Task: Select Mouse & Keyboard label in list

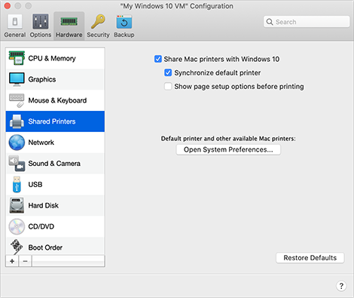Action: point(57,100)
